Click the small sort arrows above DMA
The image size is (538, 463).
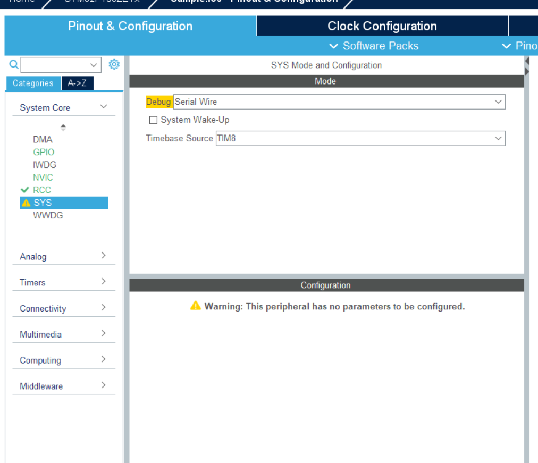[63, 127]
